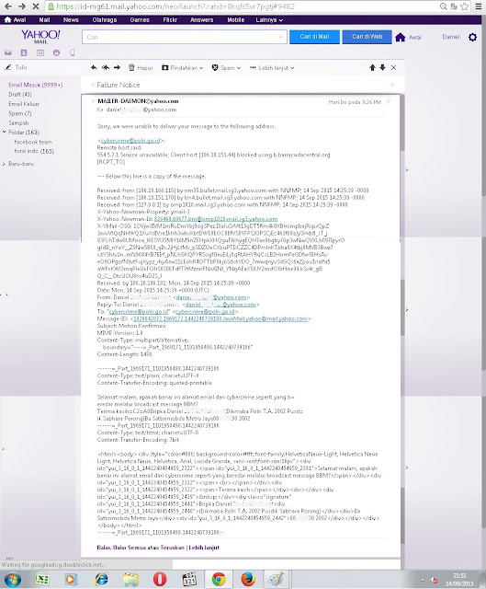Toggle star on MAILER-DAEMON message

coord(388,101)
